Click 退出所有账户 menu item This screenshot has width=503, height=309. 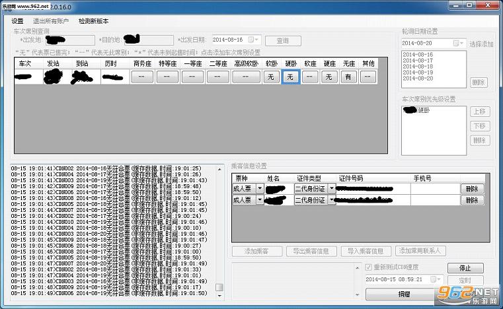pyautogui.click(x=51, y=21)
